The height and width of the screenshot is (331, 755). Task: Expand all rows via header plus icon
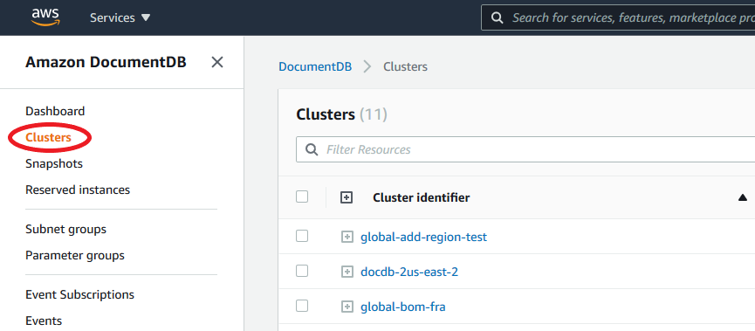[347, 197]
